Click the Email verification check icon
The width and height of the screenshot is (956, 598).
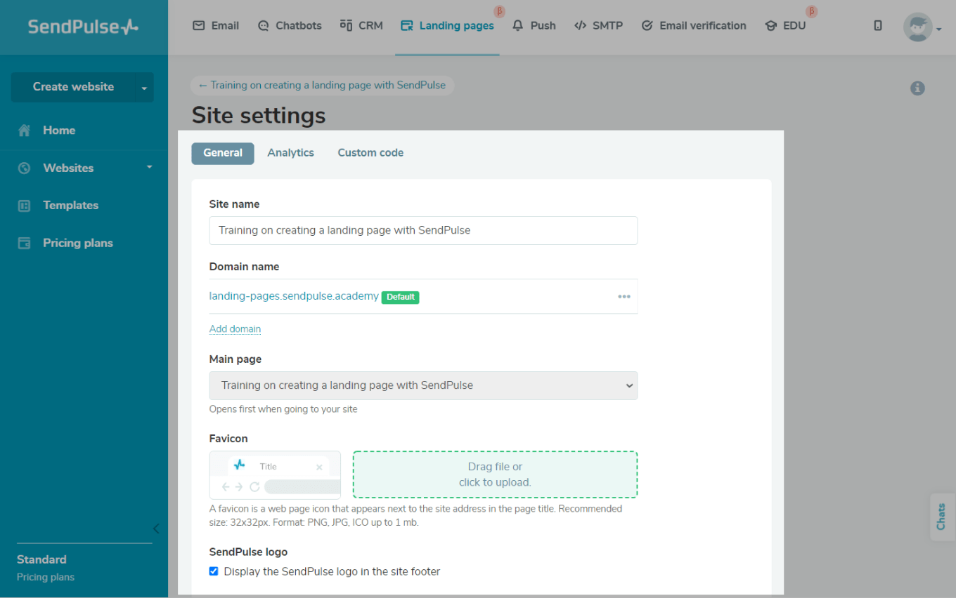tap(647, 25)
